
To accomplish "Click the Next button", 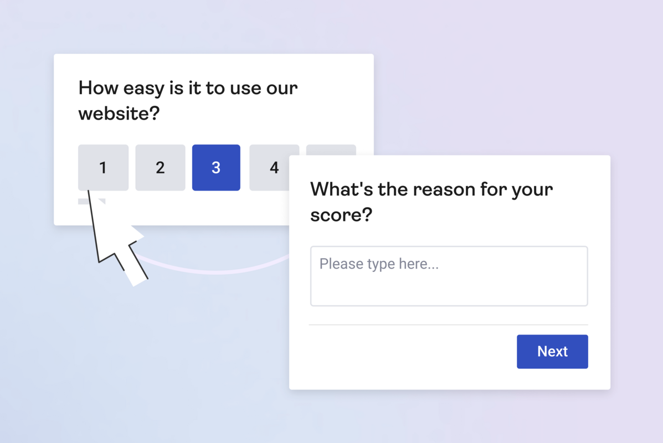I will tap(552, 351).
